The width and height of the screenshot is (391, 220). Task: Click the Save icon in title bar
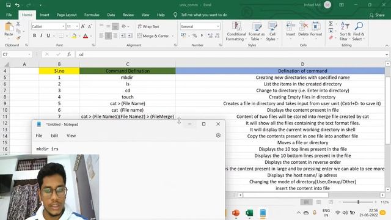[x=8, y=5]
